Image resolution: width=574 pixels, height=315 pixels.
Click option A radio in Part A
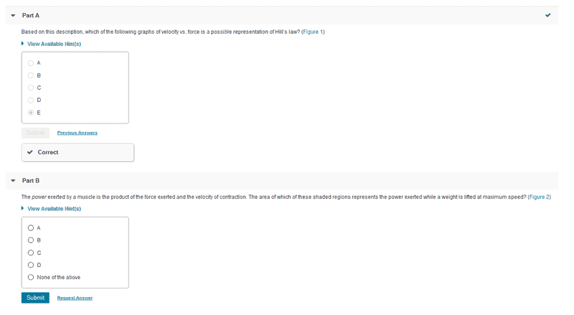click(31, 63)
